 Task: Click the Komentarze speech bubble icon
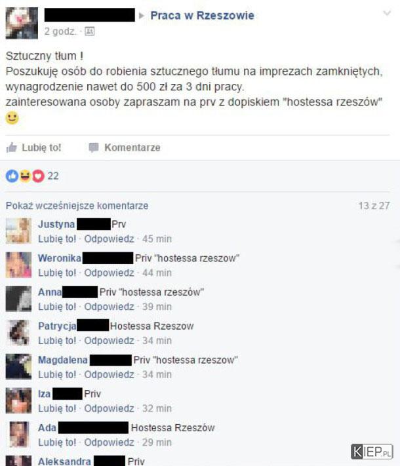point(94,147)
